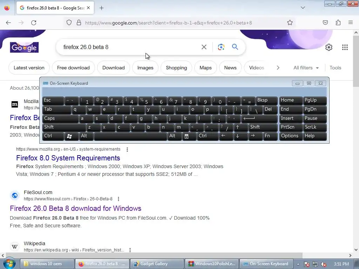The width and height of the screenshot is (359, 269).
Task: Open Firefox 8.0 System Requirements link
Action: (68, 158)
